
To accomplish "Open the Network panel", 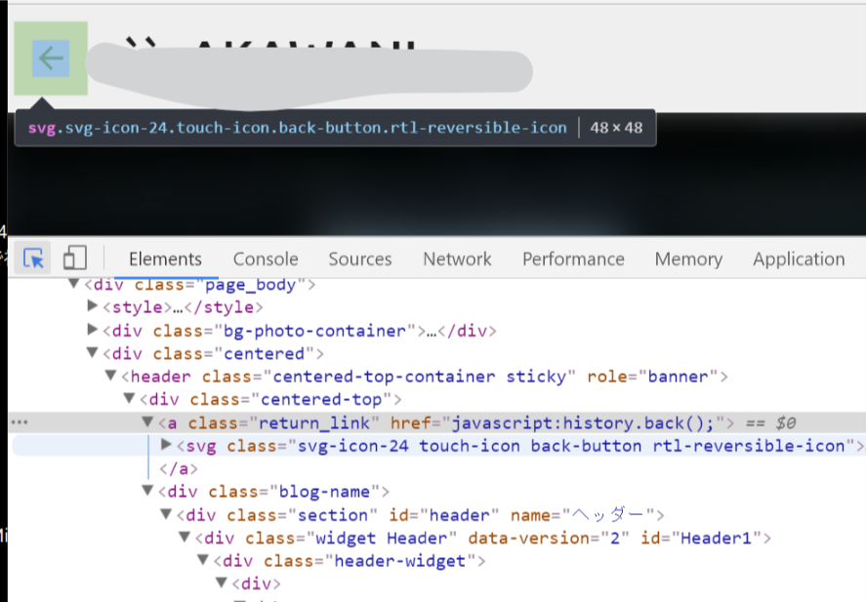I will click(x=457, y=259).
